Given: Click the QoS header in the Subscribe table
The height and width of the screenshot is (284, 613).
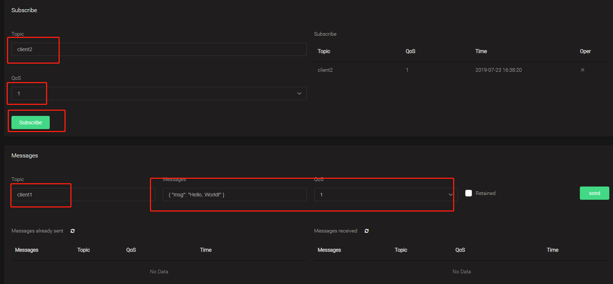Looking at the screenshot, I should point(410,51).
